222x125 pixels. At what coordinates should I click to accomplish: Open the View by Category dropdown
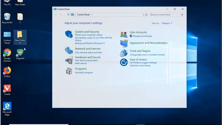point(166,23)
